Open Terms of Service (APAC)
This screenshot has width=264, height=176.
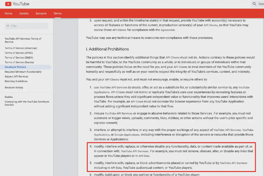point(19,53)
